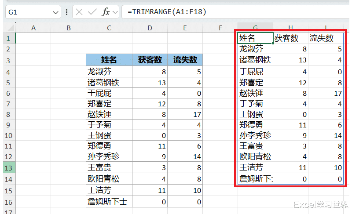Click cell G6 containing 赵铁锤
Screen dimensions: 352x214
256,93
